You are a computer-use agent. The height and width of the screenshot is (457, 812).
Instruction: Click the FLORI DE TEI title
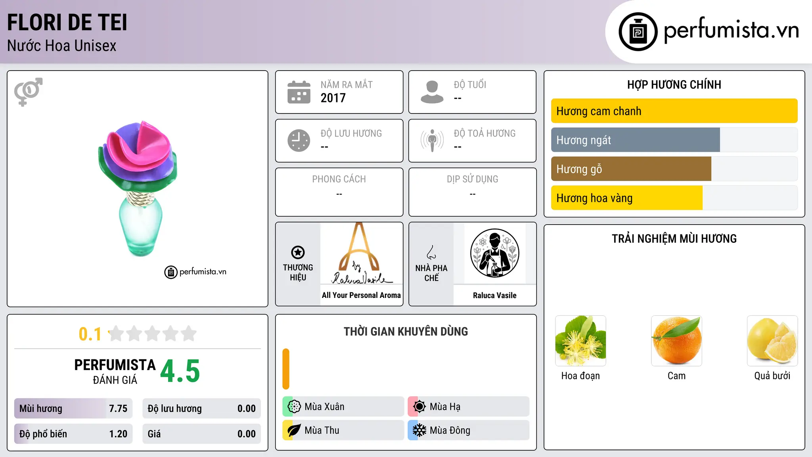pyautogui.click(x=67, y=22)
